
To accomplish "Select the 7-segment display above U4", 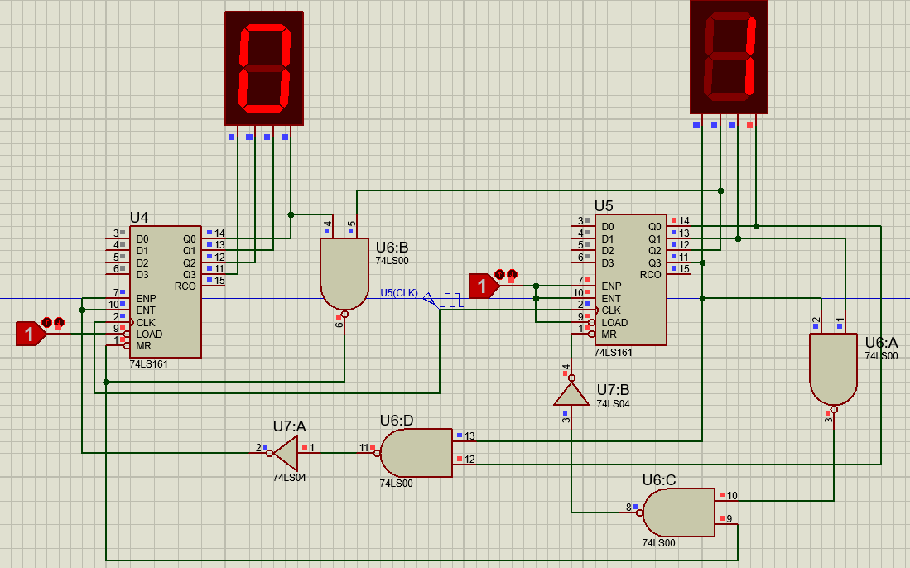I will [x=264, y=69].
